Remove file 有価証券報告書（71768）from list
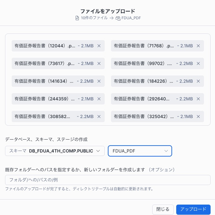The image size is (215, 215). click(198, 46)
